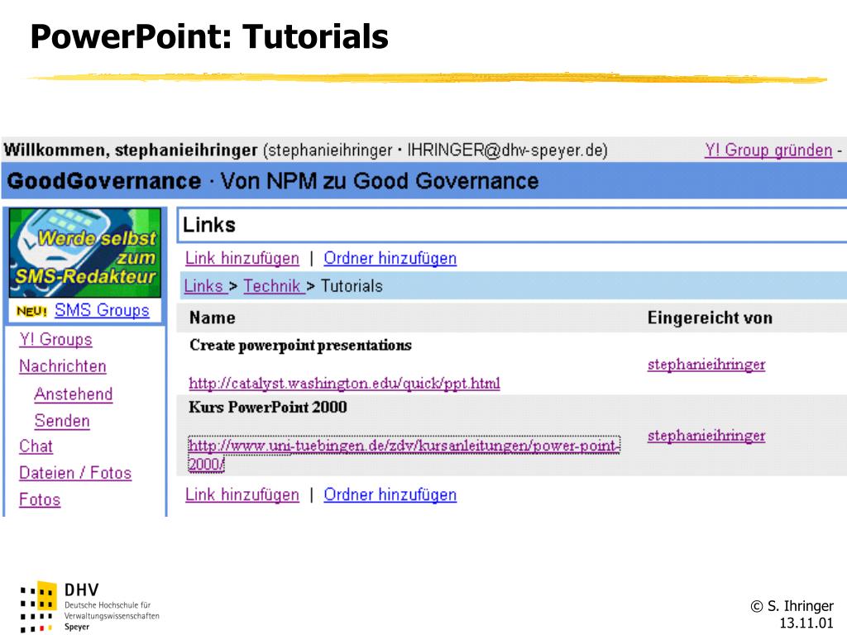Click the DHV Speyer logo
Image resolution: width=847 pixels, height=635 pixels.
click(x=89, y=607)
